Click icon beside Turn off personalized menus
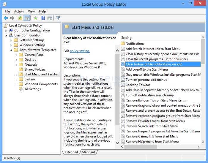Viewport: 208px width, 163px height. pyautogui.click(x=123, y=80)
